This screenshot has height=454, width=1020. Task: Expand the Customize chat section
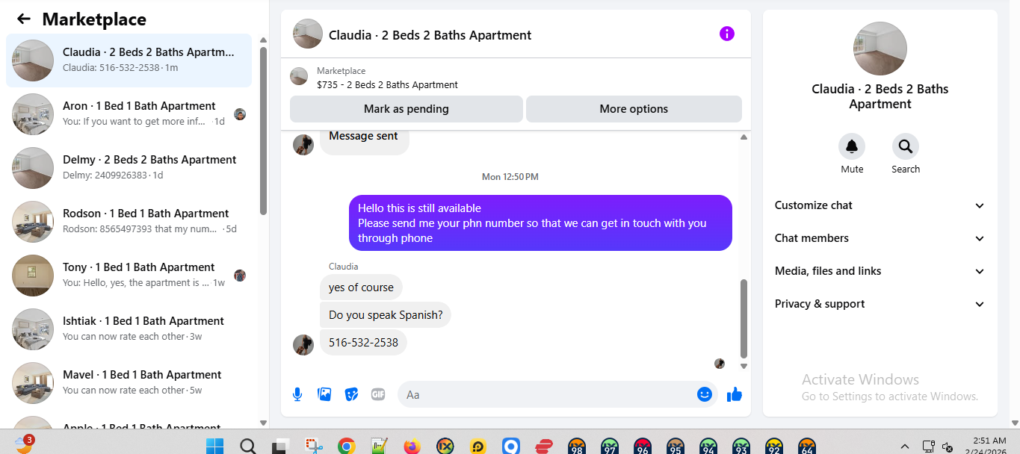click(880, 205)
